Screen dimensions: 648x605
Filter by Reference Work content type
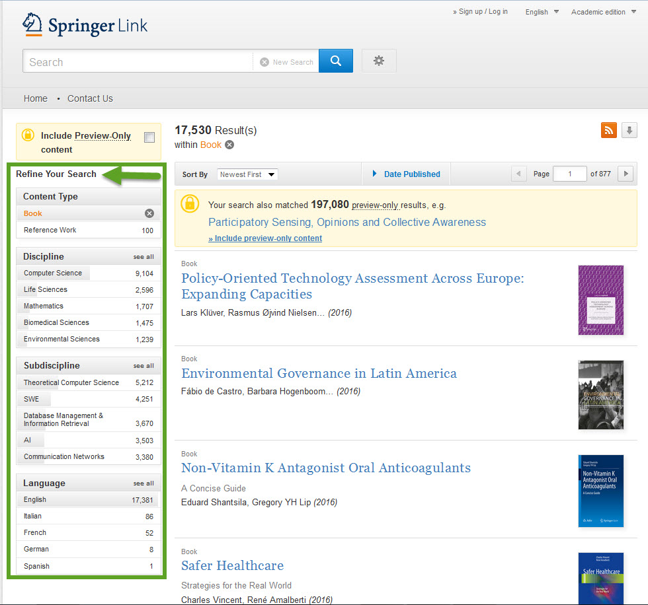(x=89, y=231)
